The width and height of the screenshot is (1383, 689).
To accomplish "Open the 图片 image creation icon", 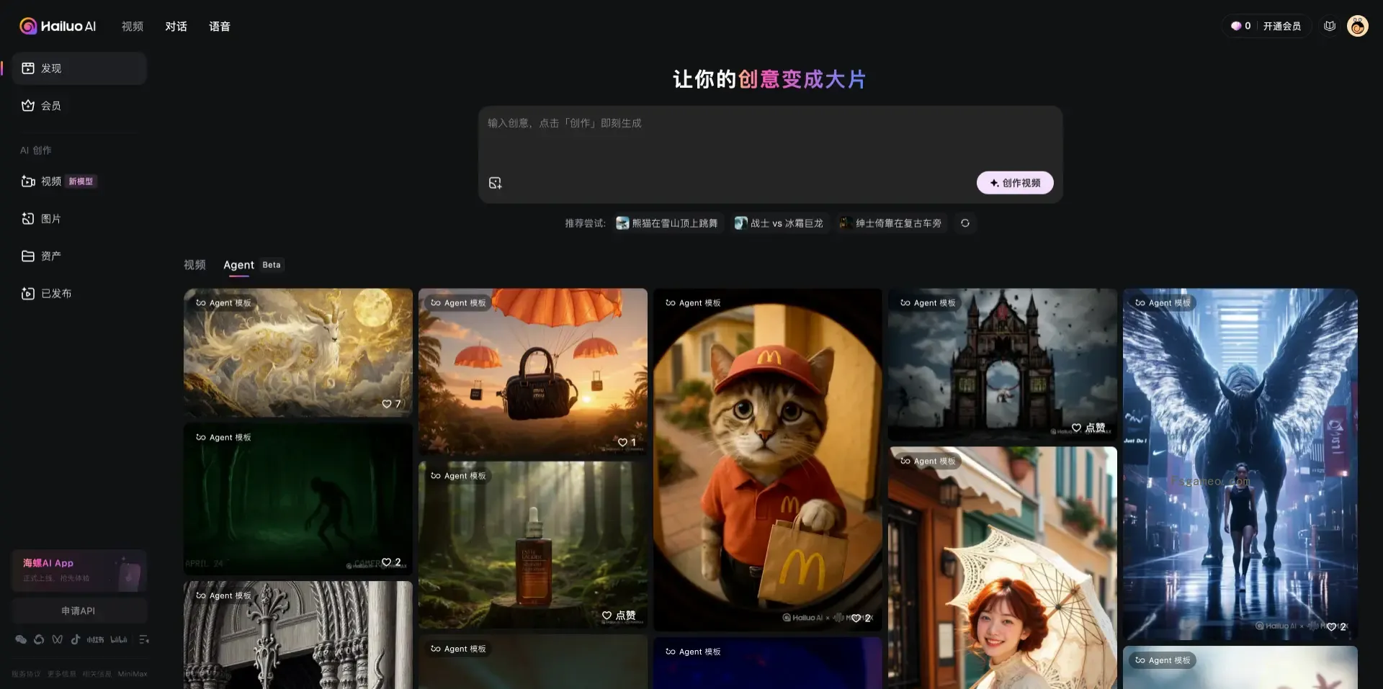I will click(x=28, y=219).
